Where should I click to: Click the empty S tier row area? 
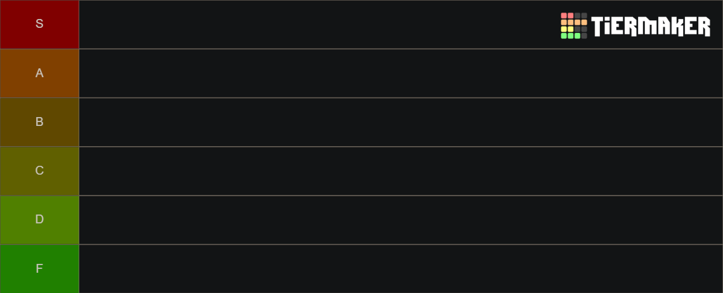pyautogui.click(x=401, y=25)
